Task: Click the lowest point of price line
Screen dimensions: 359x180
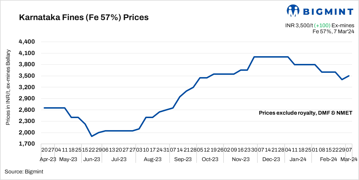Action: point(92,136)
